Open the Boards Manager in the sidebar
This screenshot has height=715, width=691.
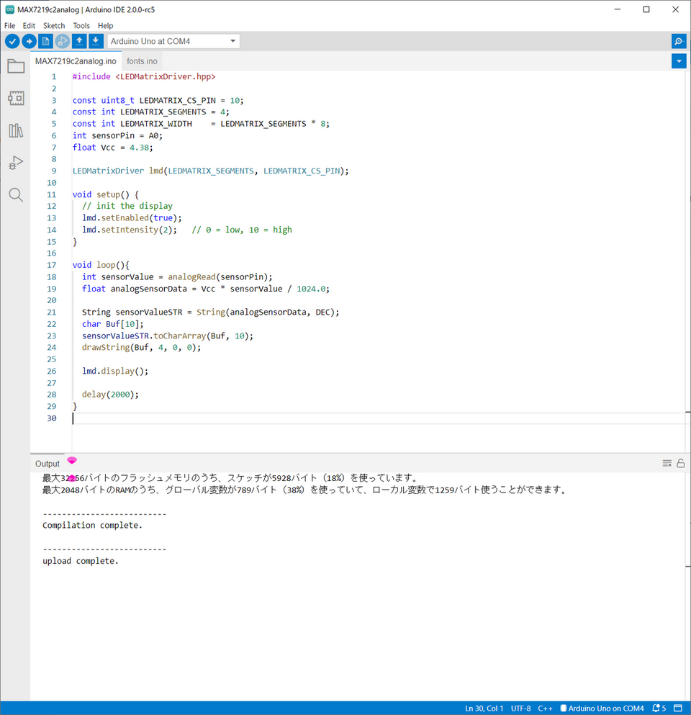pyautogui.click(x=16, y=98)
